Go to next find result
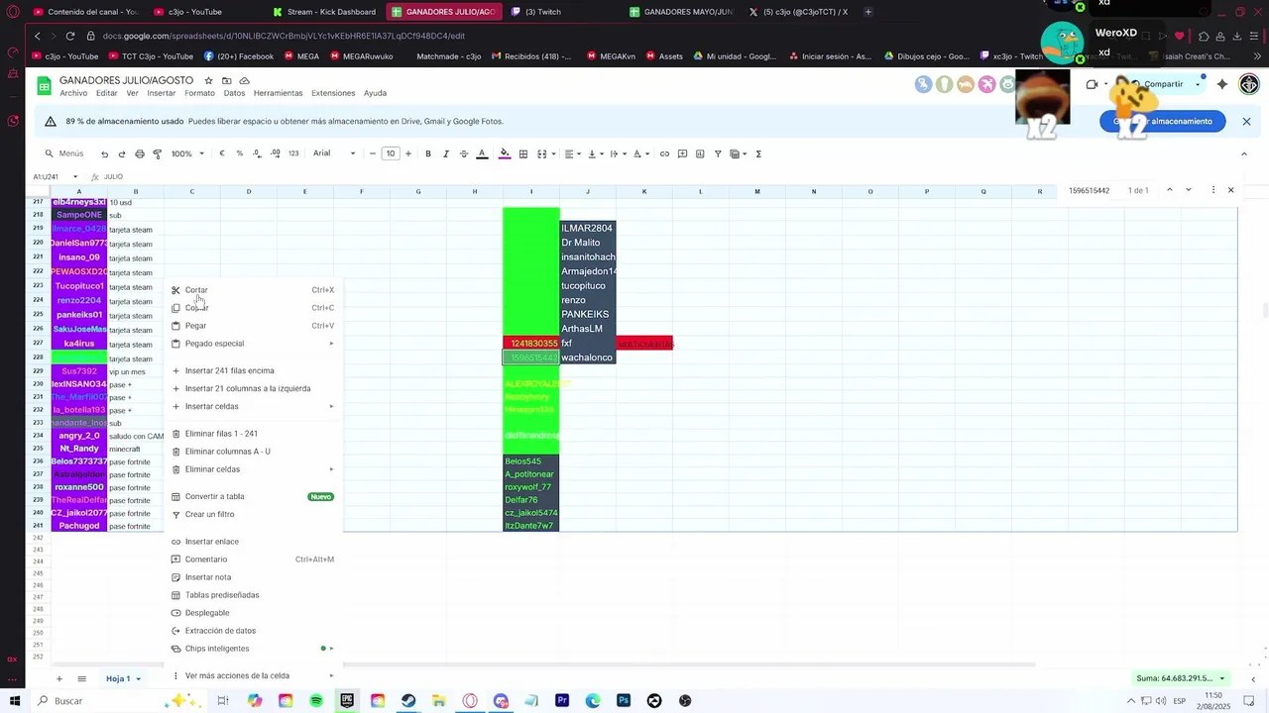 [1188, 190]
